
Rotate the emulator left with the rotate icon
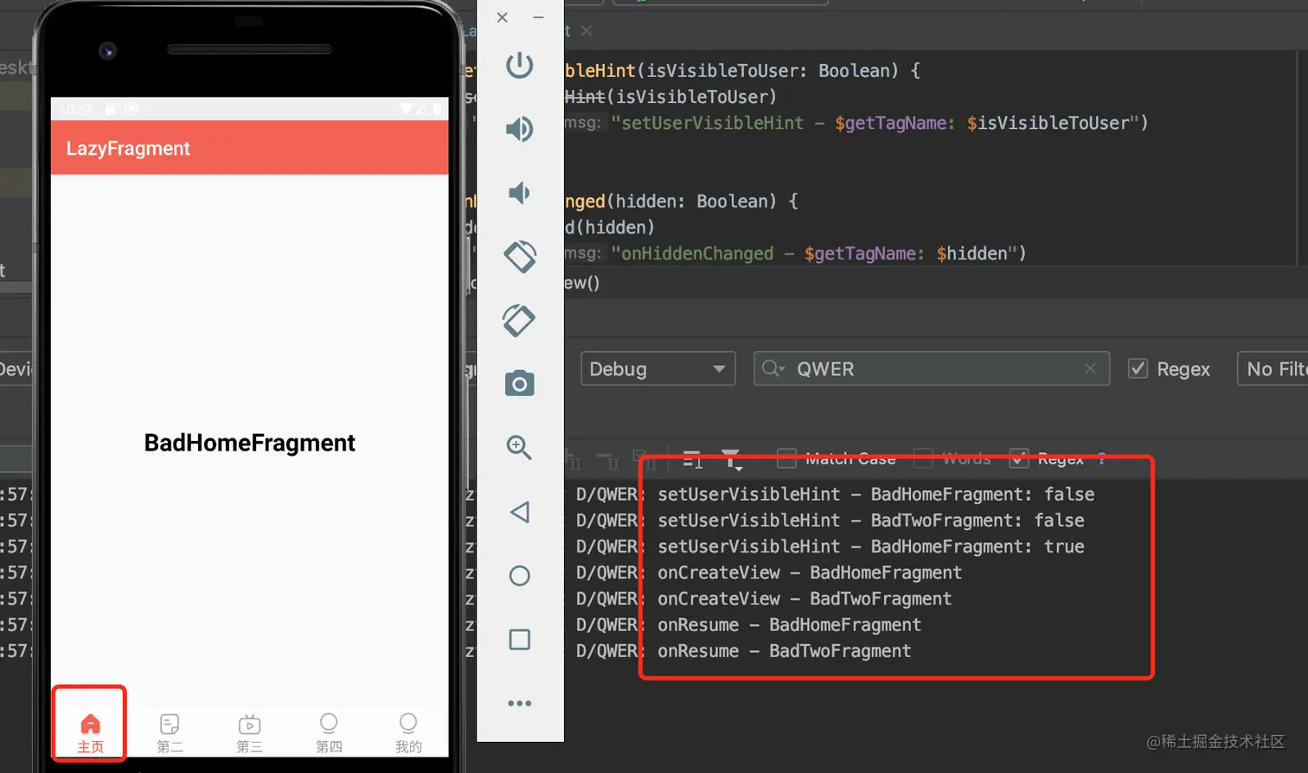coord(520,257)
